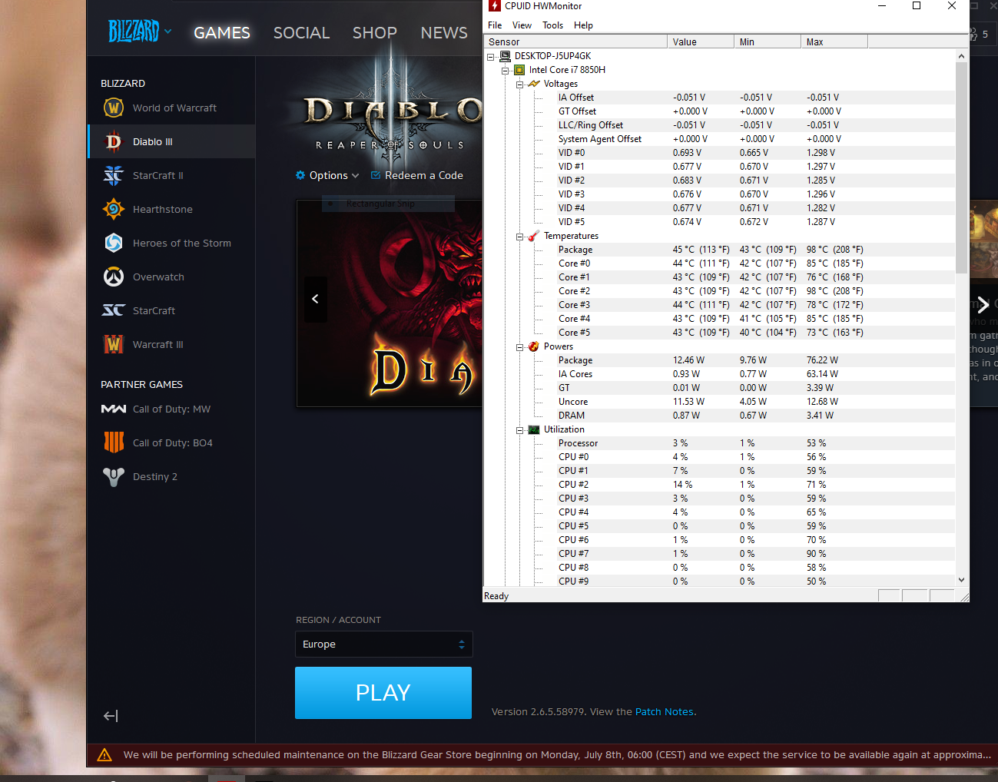Go to next banner slide arrow
998x782 pixels.
pos(983,304)
